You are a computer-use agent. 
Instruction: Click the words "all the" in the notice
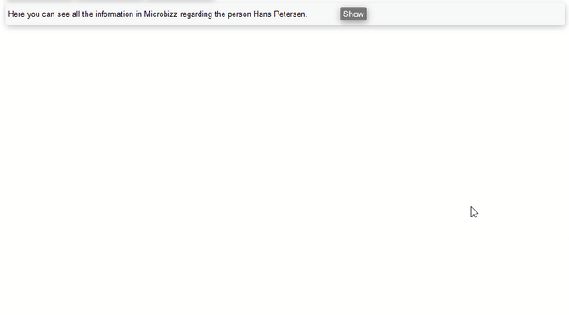(x=82, y=14)
